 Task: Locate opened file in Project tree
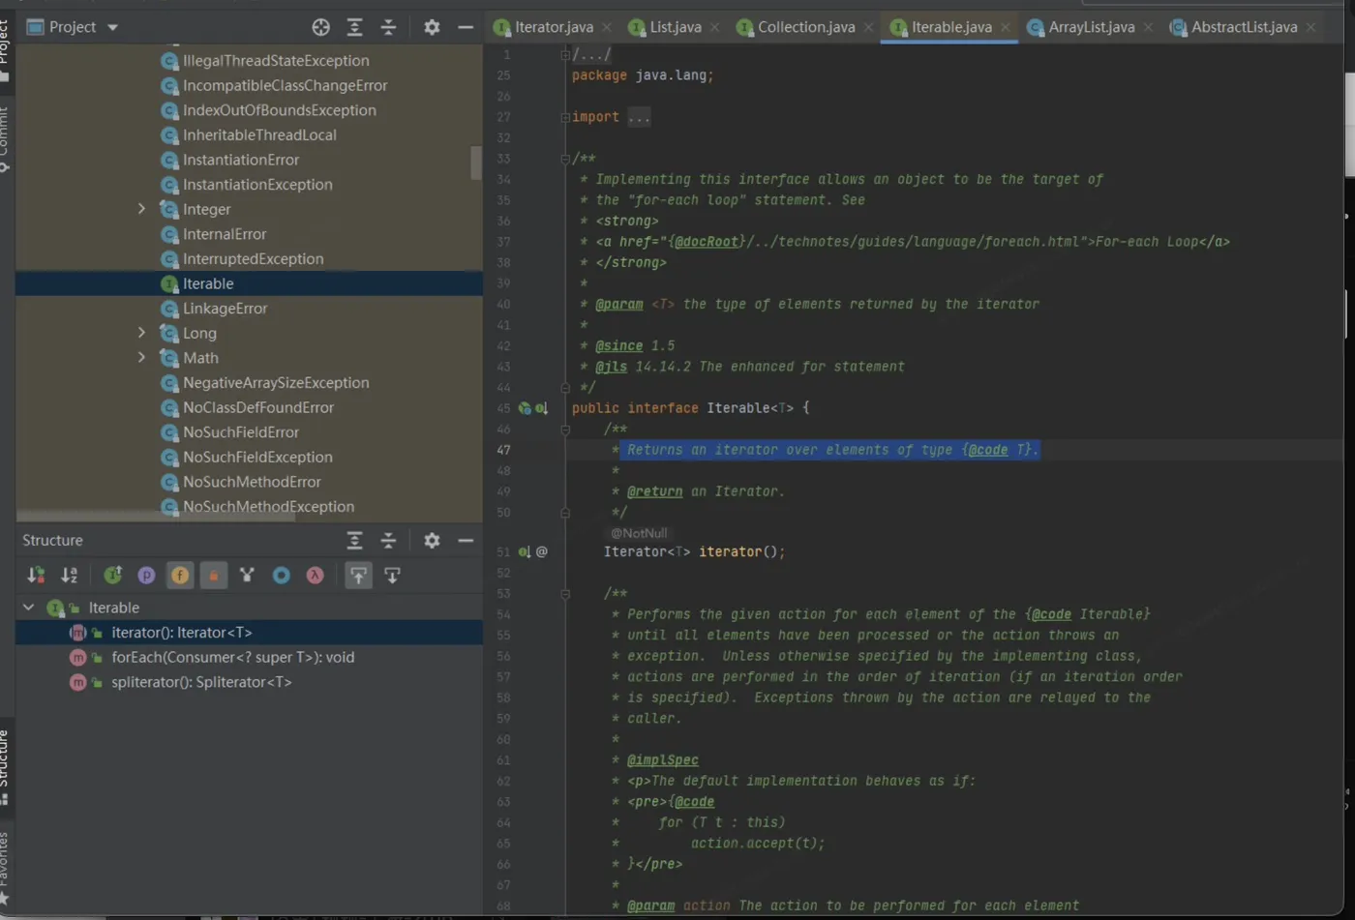tap(321, 27)
